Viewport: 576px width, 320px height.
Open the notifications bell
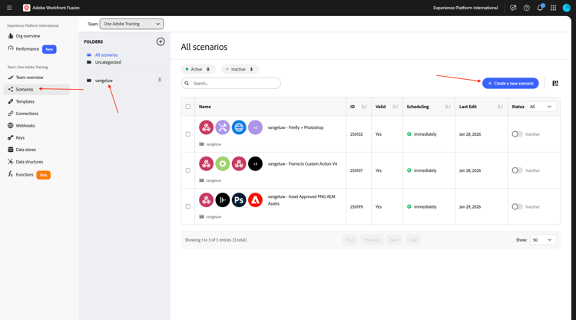click(540, 8)
